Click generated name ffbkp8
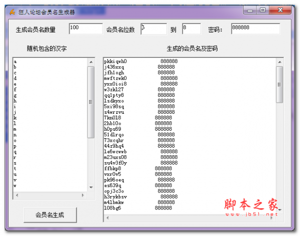Image resolution: width=300 pixels, height=236 pixels. [x=112, y=169]
